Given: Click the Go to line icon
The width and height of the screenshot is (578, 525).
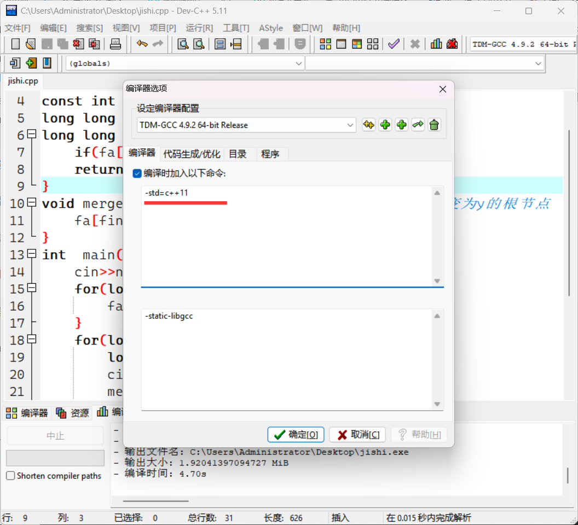Looking at the screenshot, I should click(236, 44).
